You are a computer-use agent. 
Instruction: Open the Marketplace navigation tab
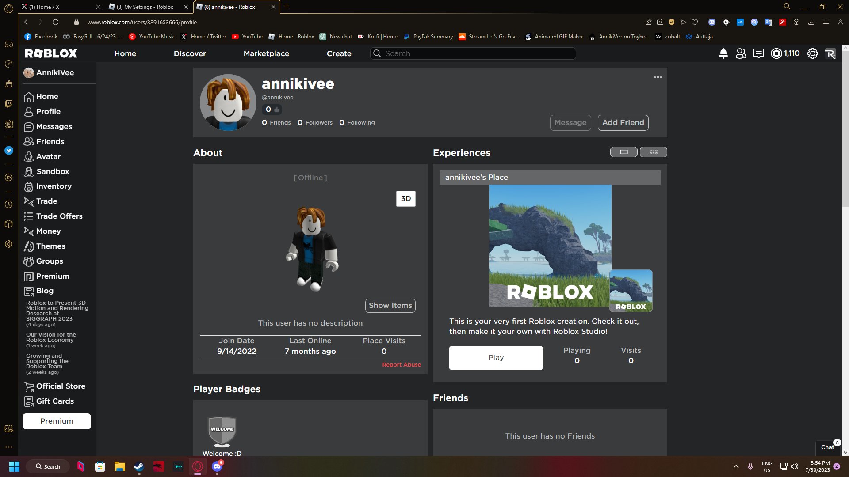pyautogui.click(x=266, y=53)
